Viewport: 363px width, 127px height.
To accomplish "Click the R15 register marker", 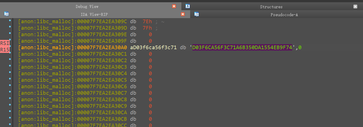I will pos(5,49).
